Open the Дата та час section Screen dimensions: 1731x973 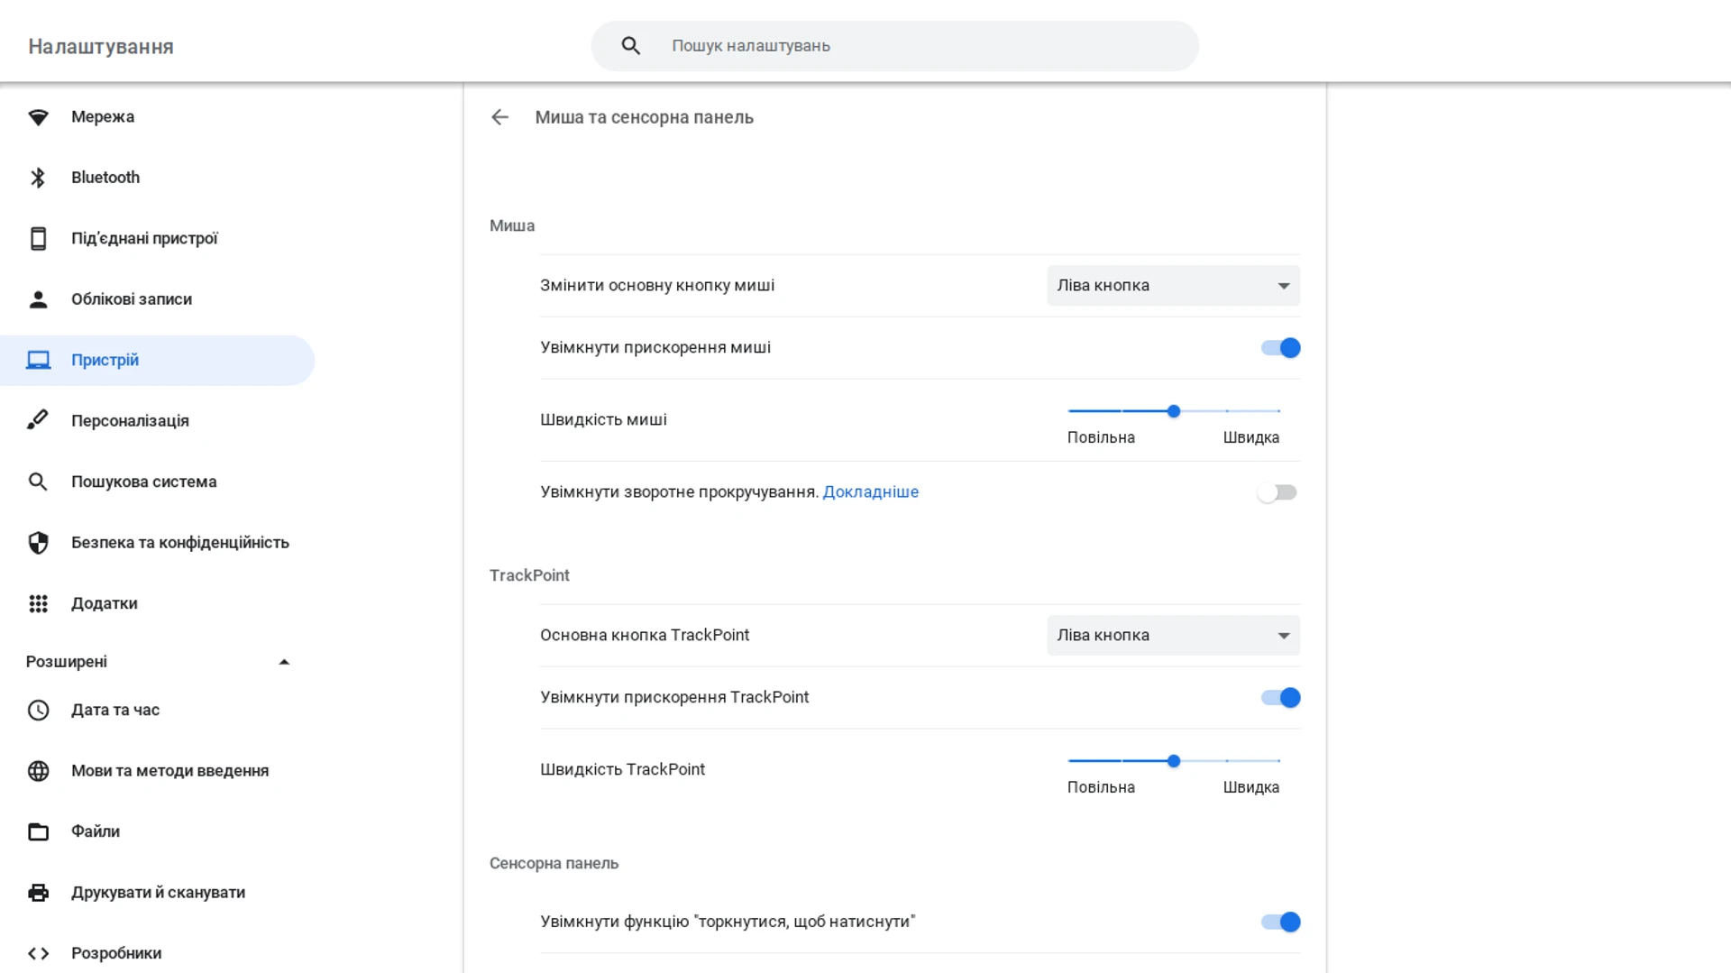tap(115, 711)
